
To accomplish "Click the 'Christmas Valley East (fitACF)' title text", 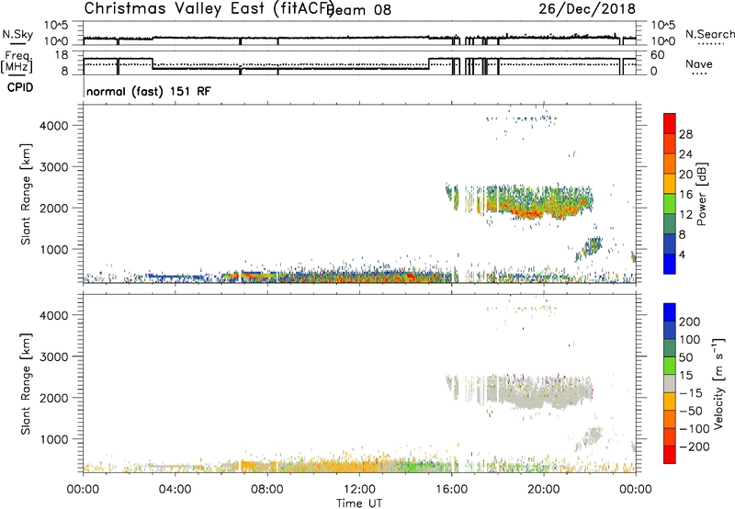I will pos(209,8).
